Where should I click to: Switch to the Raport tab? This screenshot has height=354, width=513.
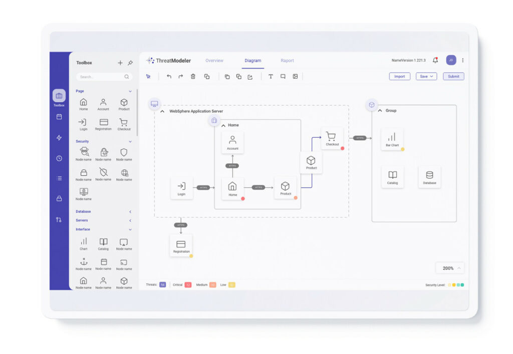pyautogui.click(x=287, y=61)
